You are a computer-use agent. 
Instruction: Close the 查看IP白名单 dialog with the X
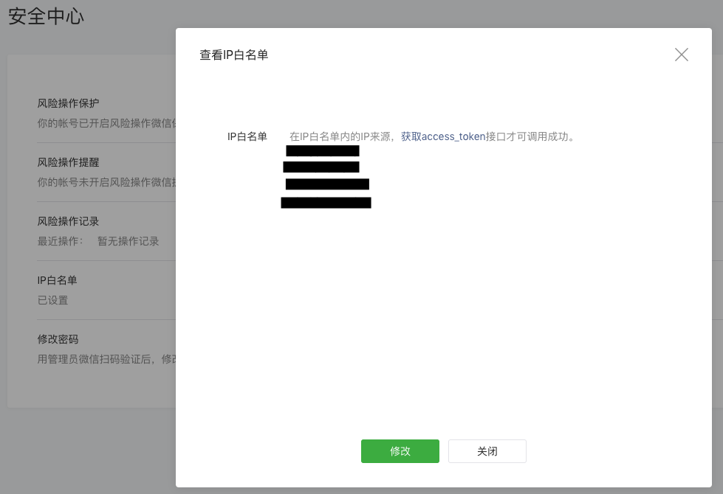click(681, 55)
